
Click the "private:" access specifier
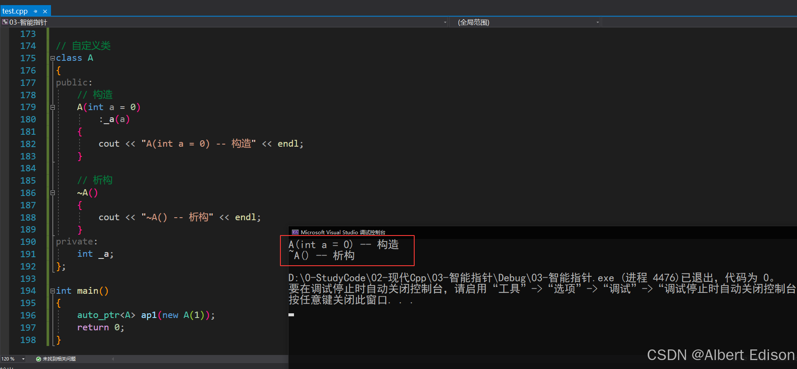77,242
